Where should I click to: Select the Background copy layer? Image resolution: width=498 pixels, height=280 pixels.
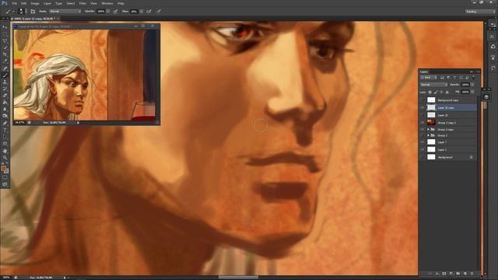tap(448, 100)
